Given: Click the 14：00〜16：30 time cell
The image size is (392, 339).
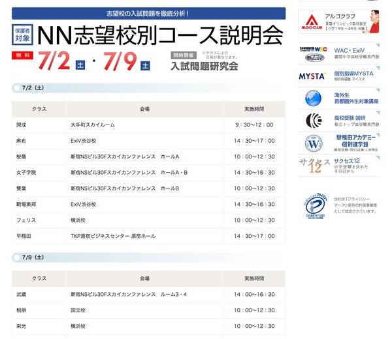Looking at the screenshot, I should point(254,295).
